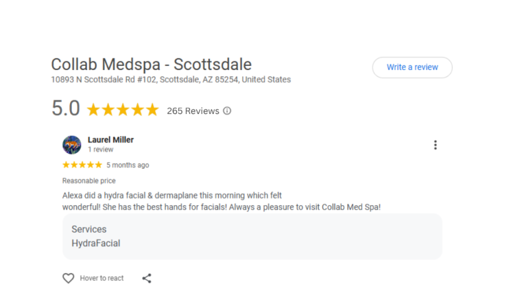Click the overall five-star rating stars
The image size is (507, 304).
(123, 110)
